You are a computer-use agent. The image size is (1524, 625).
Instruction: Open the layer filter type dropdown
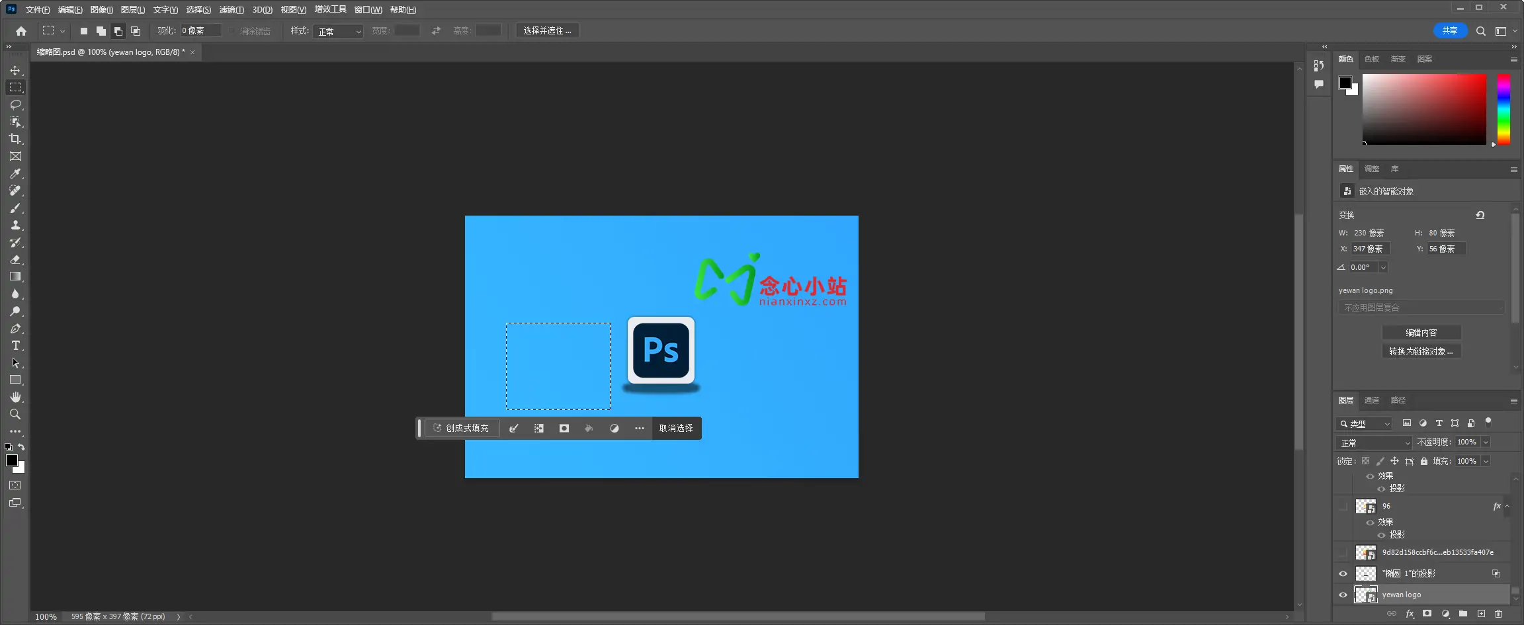point(1363,424)
